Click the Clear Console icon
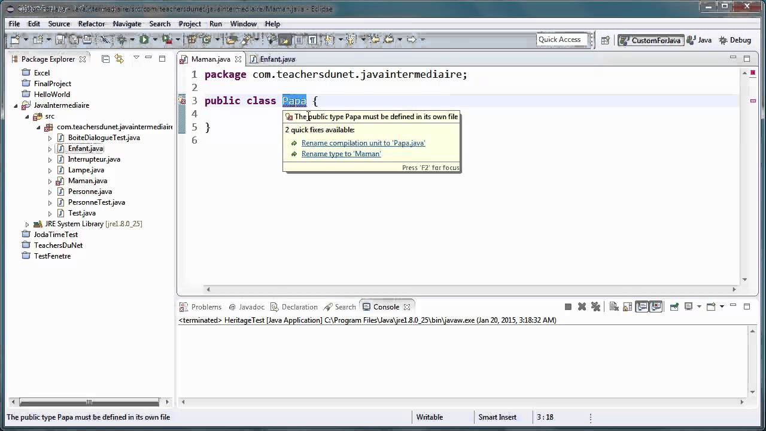 coord(614,306)
